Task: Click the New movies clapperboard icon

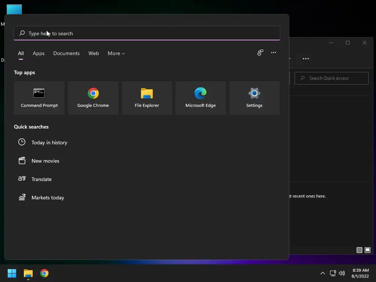Action: (x=22, y=160)
